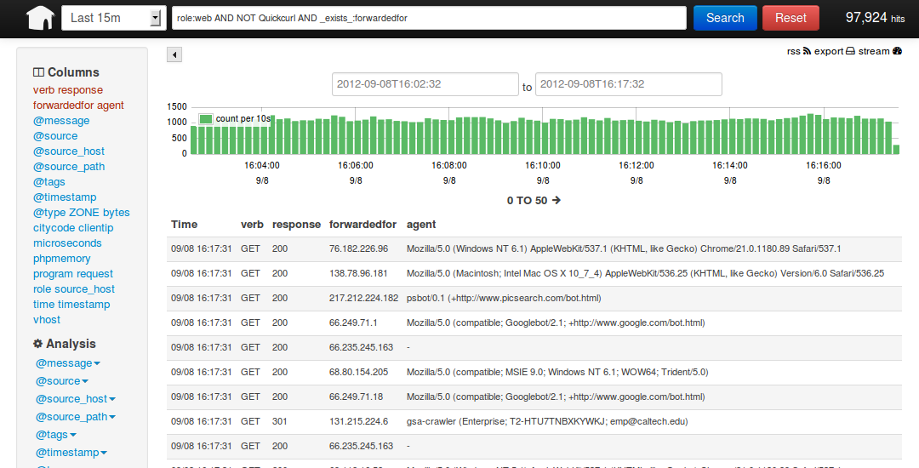
Task: Click the Time column header
Action: (x=184, y=225)
